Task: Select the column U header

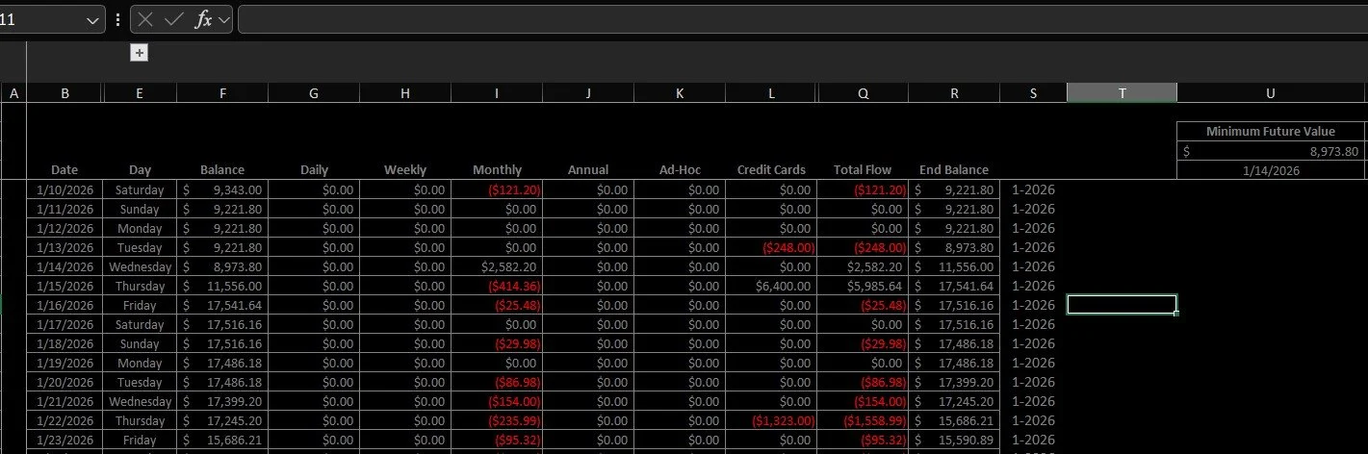Action: tap(1271, 93)
